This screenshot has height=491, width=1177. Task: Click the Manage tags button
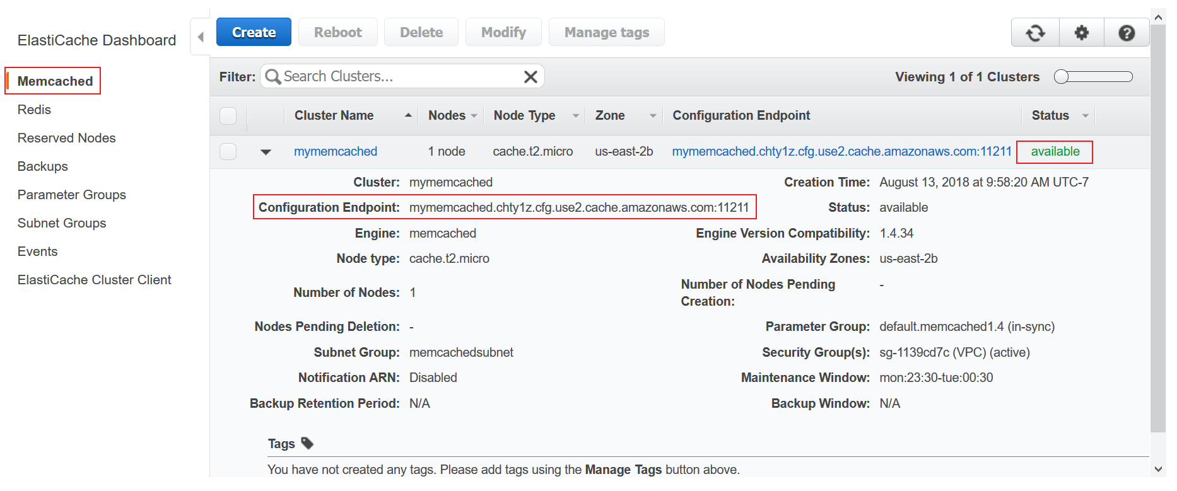coord(607,32)
